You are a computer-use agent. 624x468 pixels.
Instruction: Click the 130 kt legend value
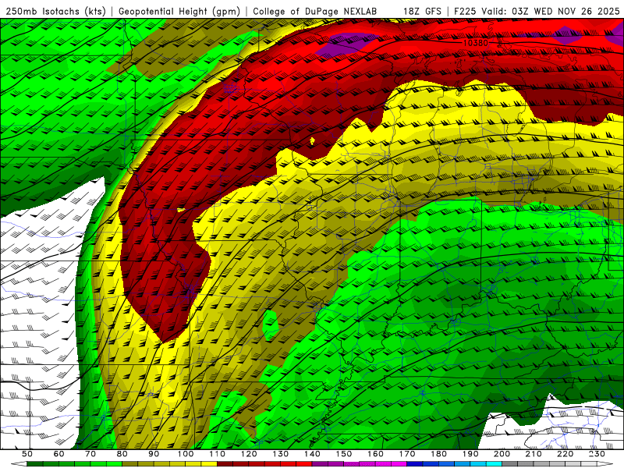(280, 454)
